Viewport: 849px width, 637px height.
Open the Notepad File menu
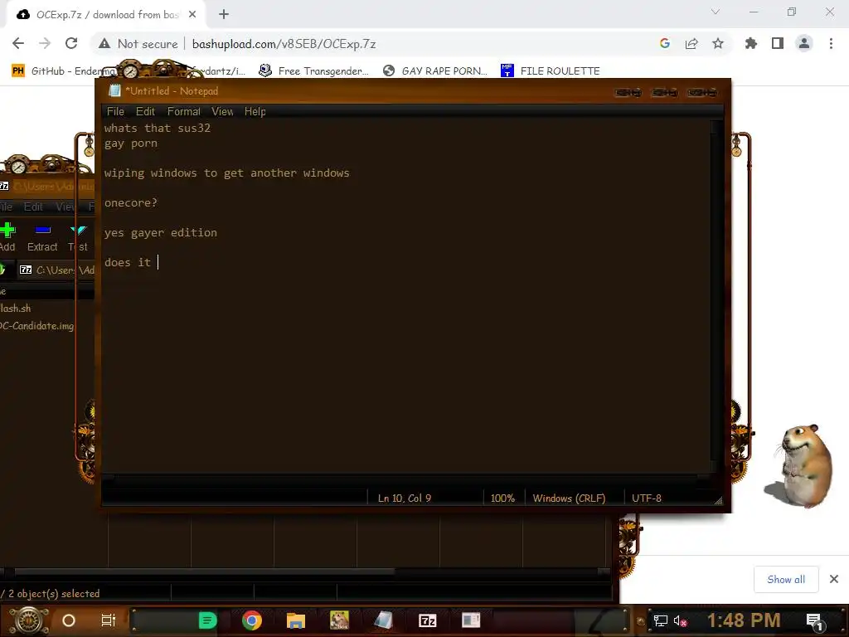point(115,112)
